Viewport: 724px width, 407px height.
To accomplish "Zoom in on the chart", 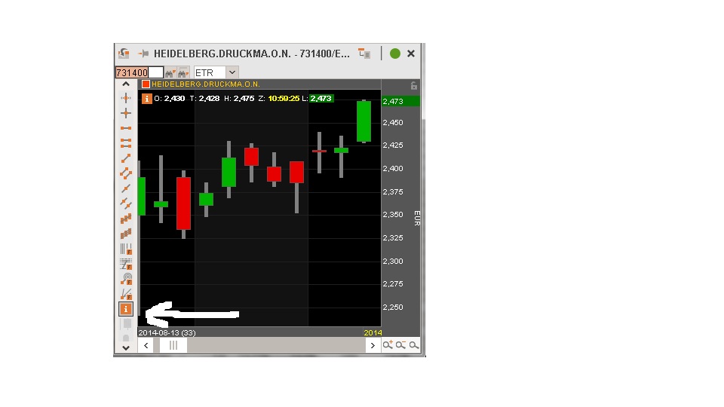I will pyautogui.click(x=388, y=344).
